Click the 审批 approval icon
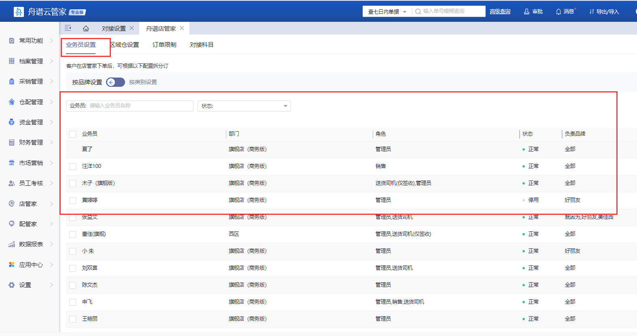The height and width of the screenshot is (336, 637). coord(527,12)
